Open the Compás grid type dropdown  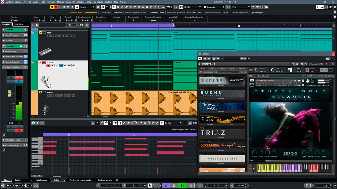coord(214,7)
